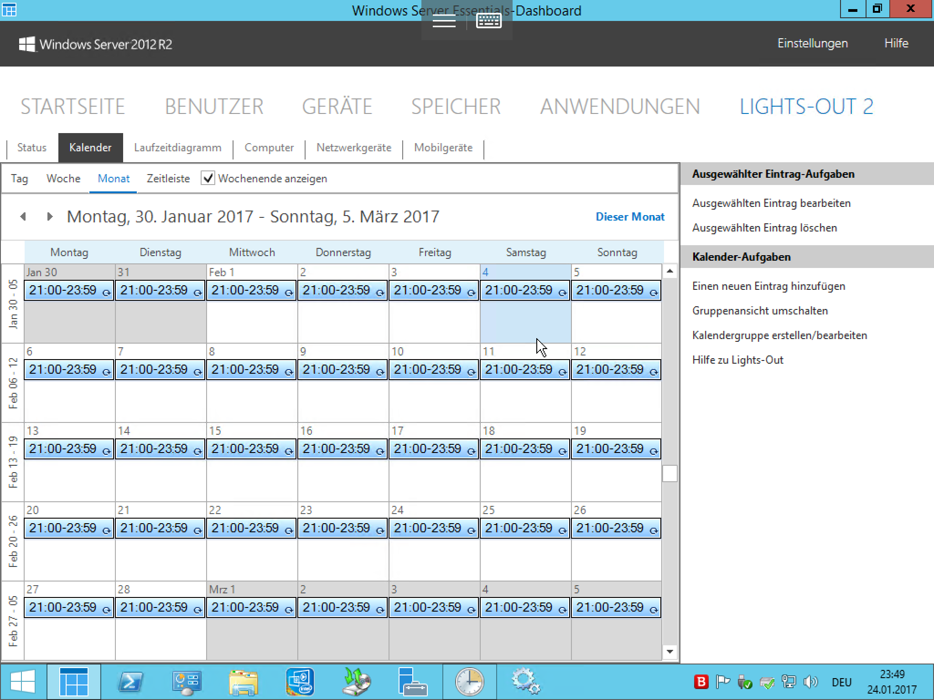The height and width of the screenshot is (700, 934).
Task: Click the Donnerstag column header
Action: (343, 252)
